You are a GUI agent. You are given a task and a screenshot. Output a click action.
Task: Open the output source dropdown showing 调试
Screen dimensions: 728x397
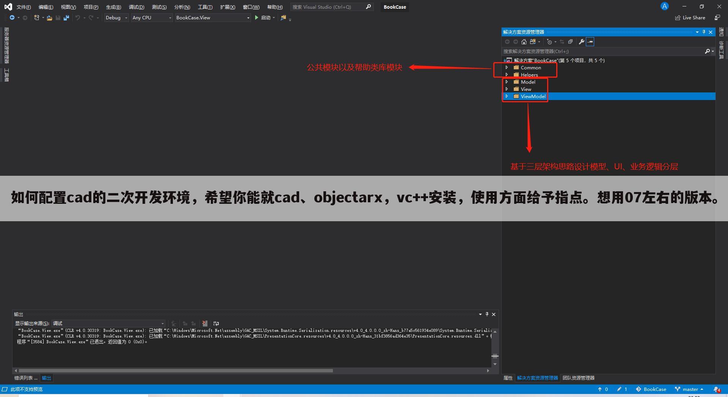[108, 324]
